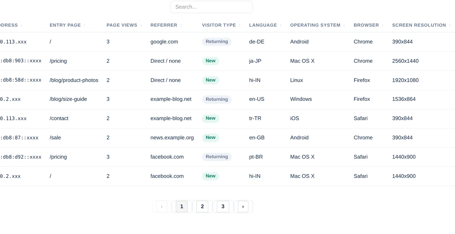455x234 pixels.
Task: Click google.com referrer cell
Action: coord(164,42)
